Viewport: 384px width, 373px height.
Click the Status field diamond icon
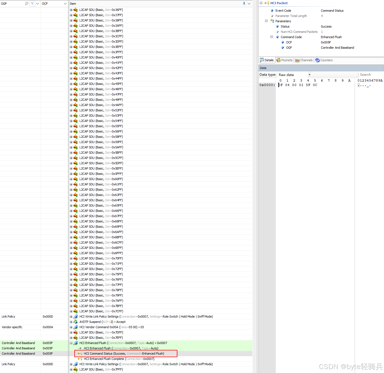click(277, 26)
